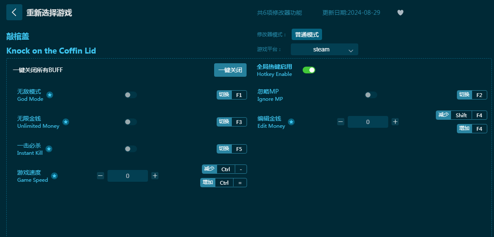Disable the Hotkey Enable toggle
494x237 pixels.
click(x=309, y=70)
